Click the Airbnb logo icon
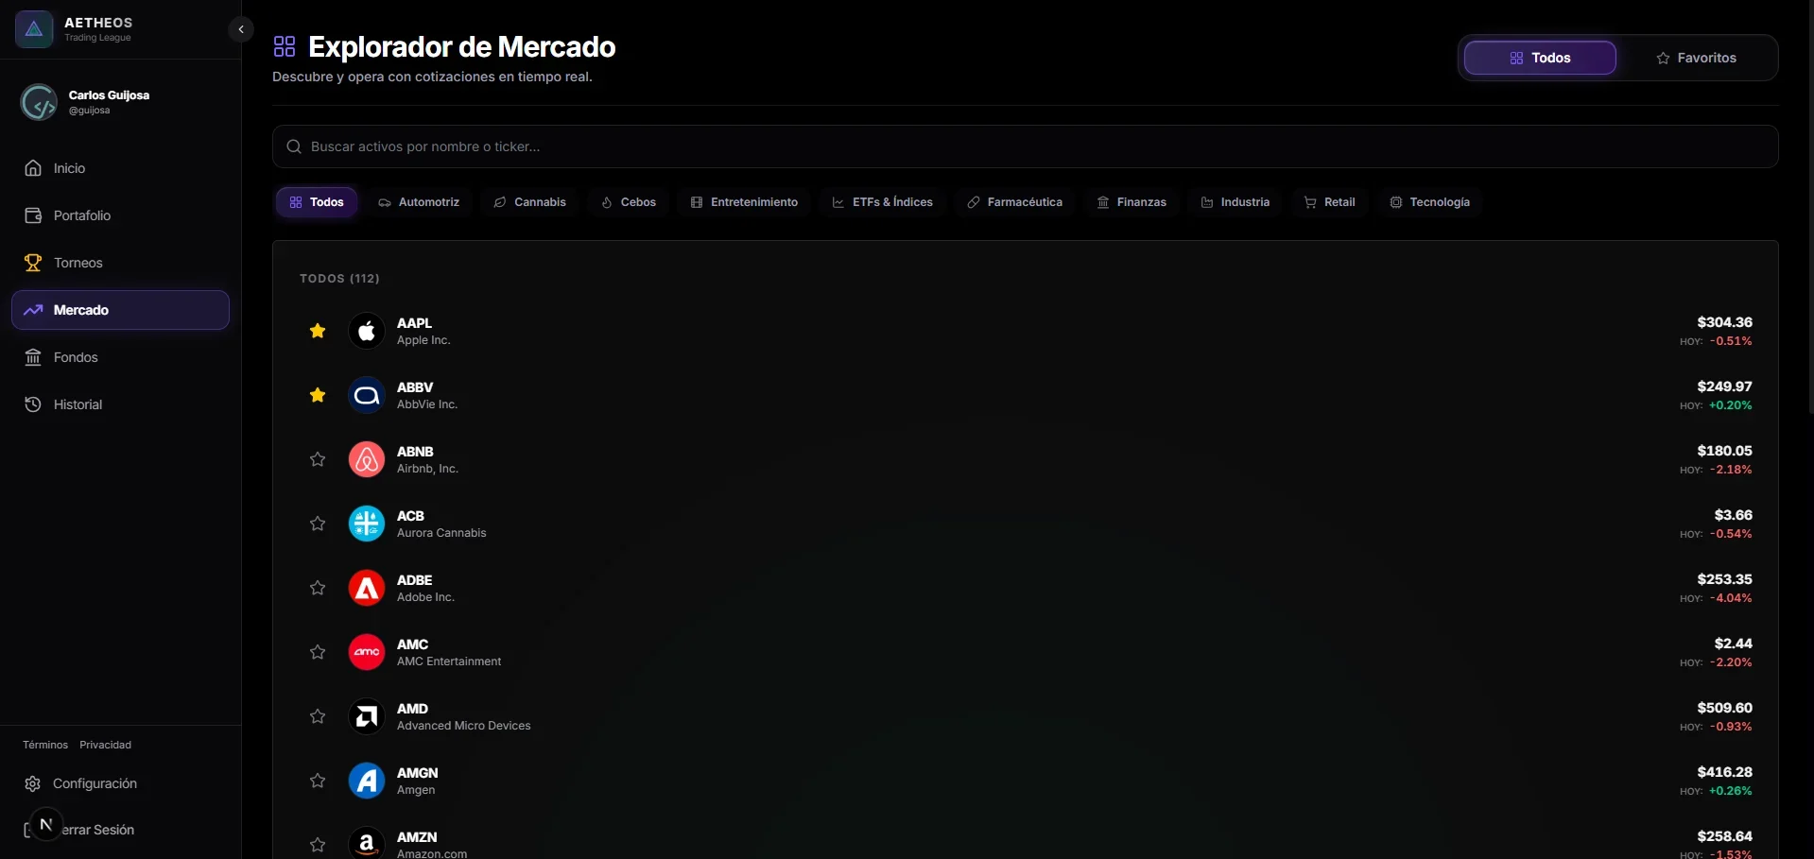 pos(367,459)
